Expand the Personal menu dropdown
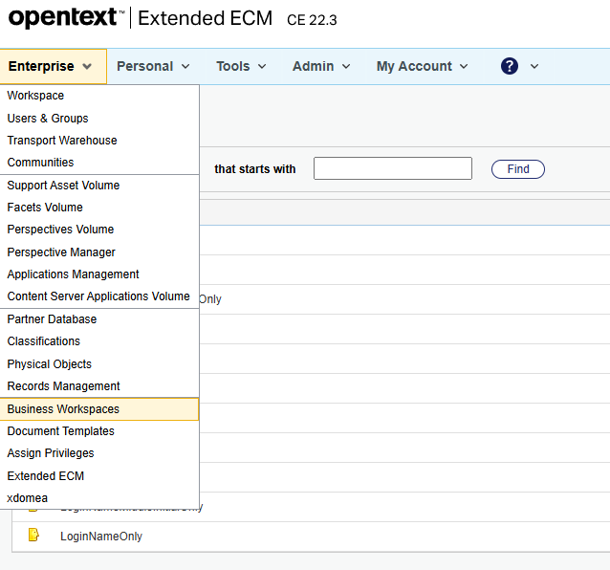Screen dimensions: 610x570 (153, 66)
